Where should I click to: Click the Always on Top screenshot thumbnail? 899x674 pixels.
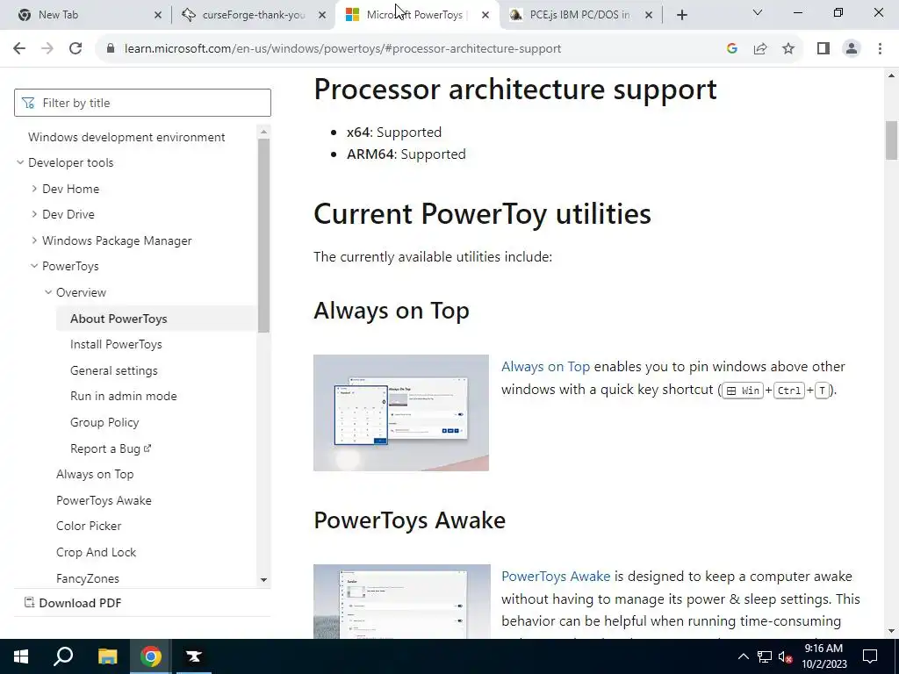click(x=400, y=412)
